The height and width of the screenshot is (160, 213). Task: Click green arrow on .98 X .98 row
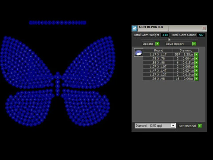[x=196, y=79]
